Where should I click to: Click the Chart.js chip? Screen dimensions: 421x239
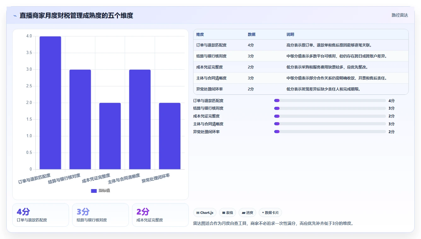coord(205,213)
